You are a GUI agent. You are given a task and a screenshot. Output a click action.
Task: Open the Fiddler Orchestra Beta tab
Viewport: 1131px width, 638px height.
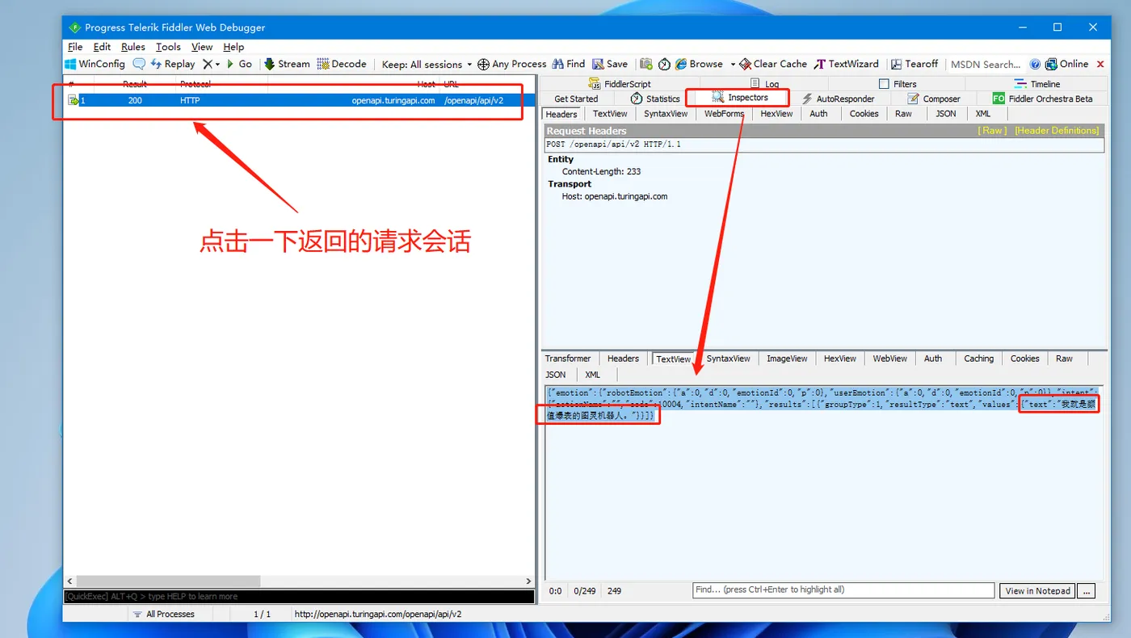click(1043, 99)
